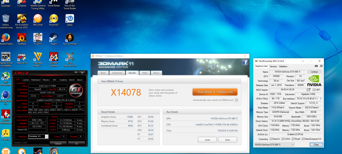
Task: Open Far Cry Primal shortcut
Action: (70, 38)
